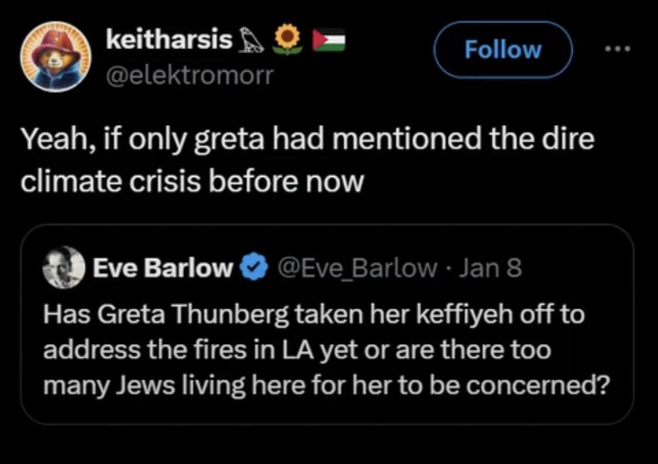Click the Palestinian flag emoji icon

point(330,40)
